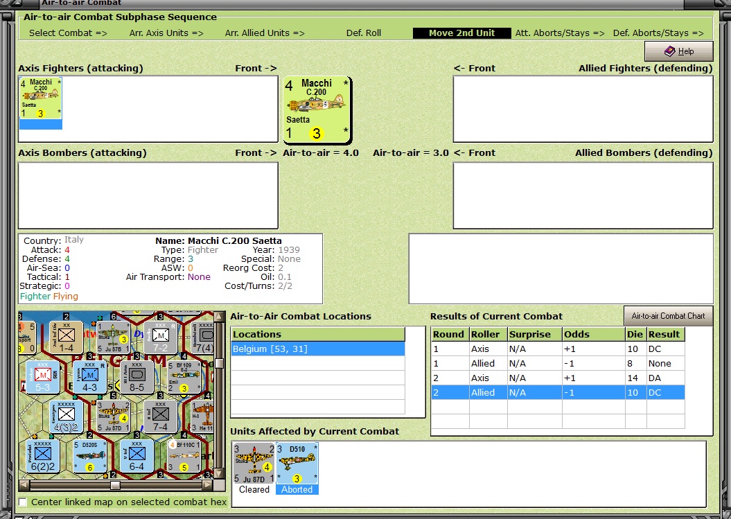Click the map's vertical scrollbar up arrow

click(x=219, y=317)
